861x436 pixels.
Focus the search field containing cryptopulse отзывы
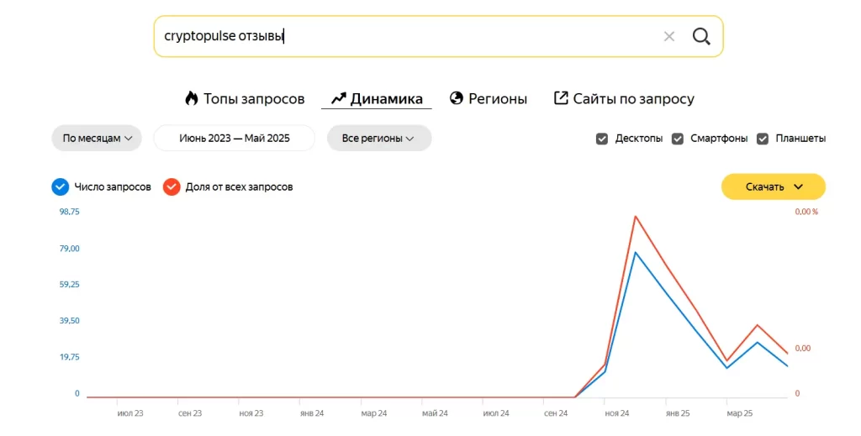click(x=438, y=36)
